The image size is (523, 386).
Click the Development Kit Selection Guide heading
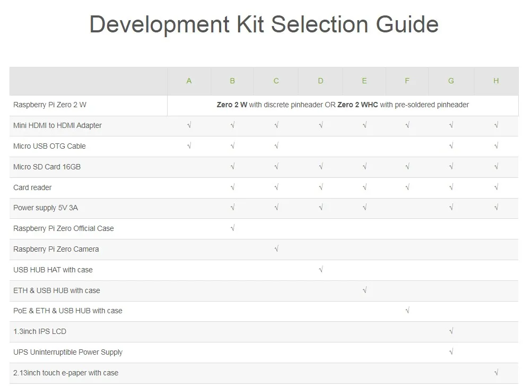(x=264, y=25)
